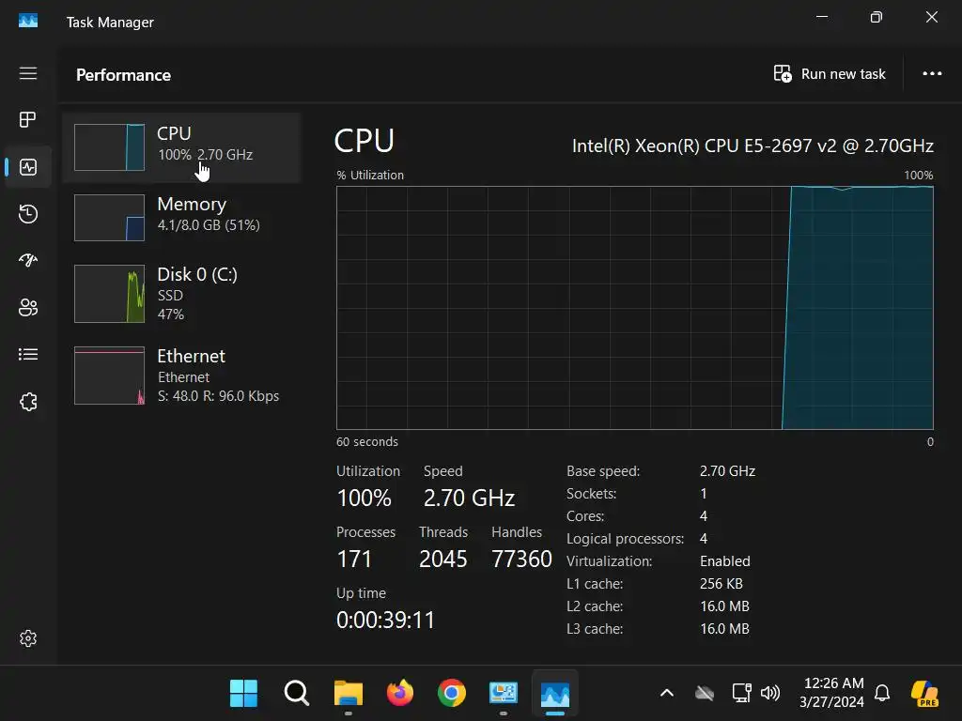This screenshot has height=721, width=962.
Task: Restore down the Task Manager window
Action: pyautogui.click(x=877, y=17)
